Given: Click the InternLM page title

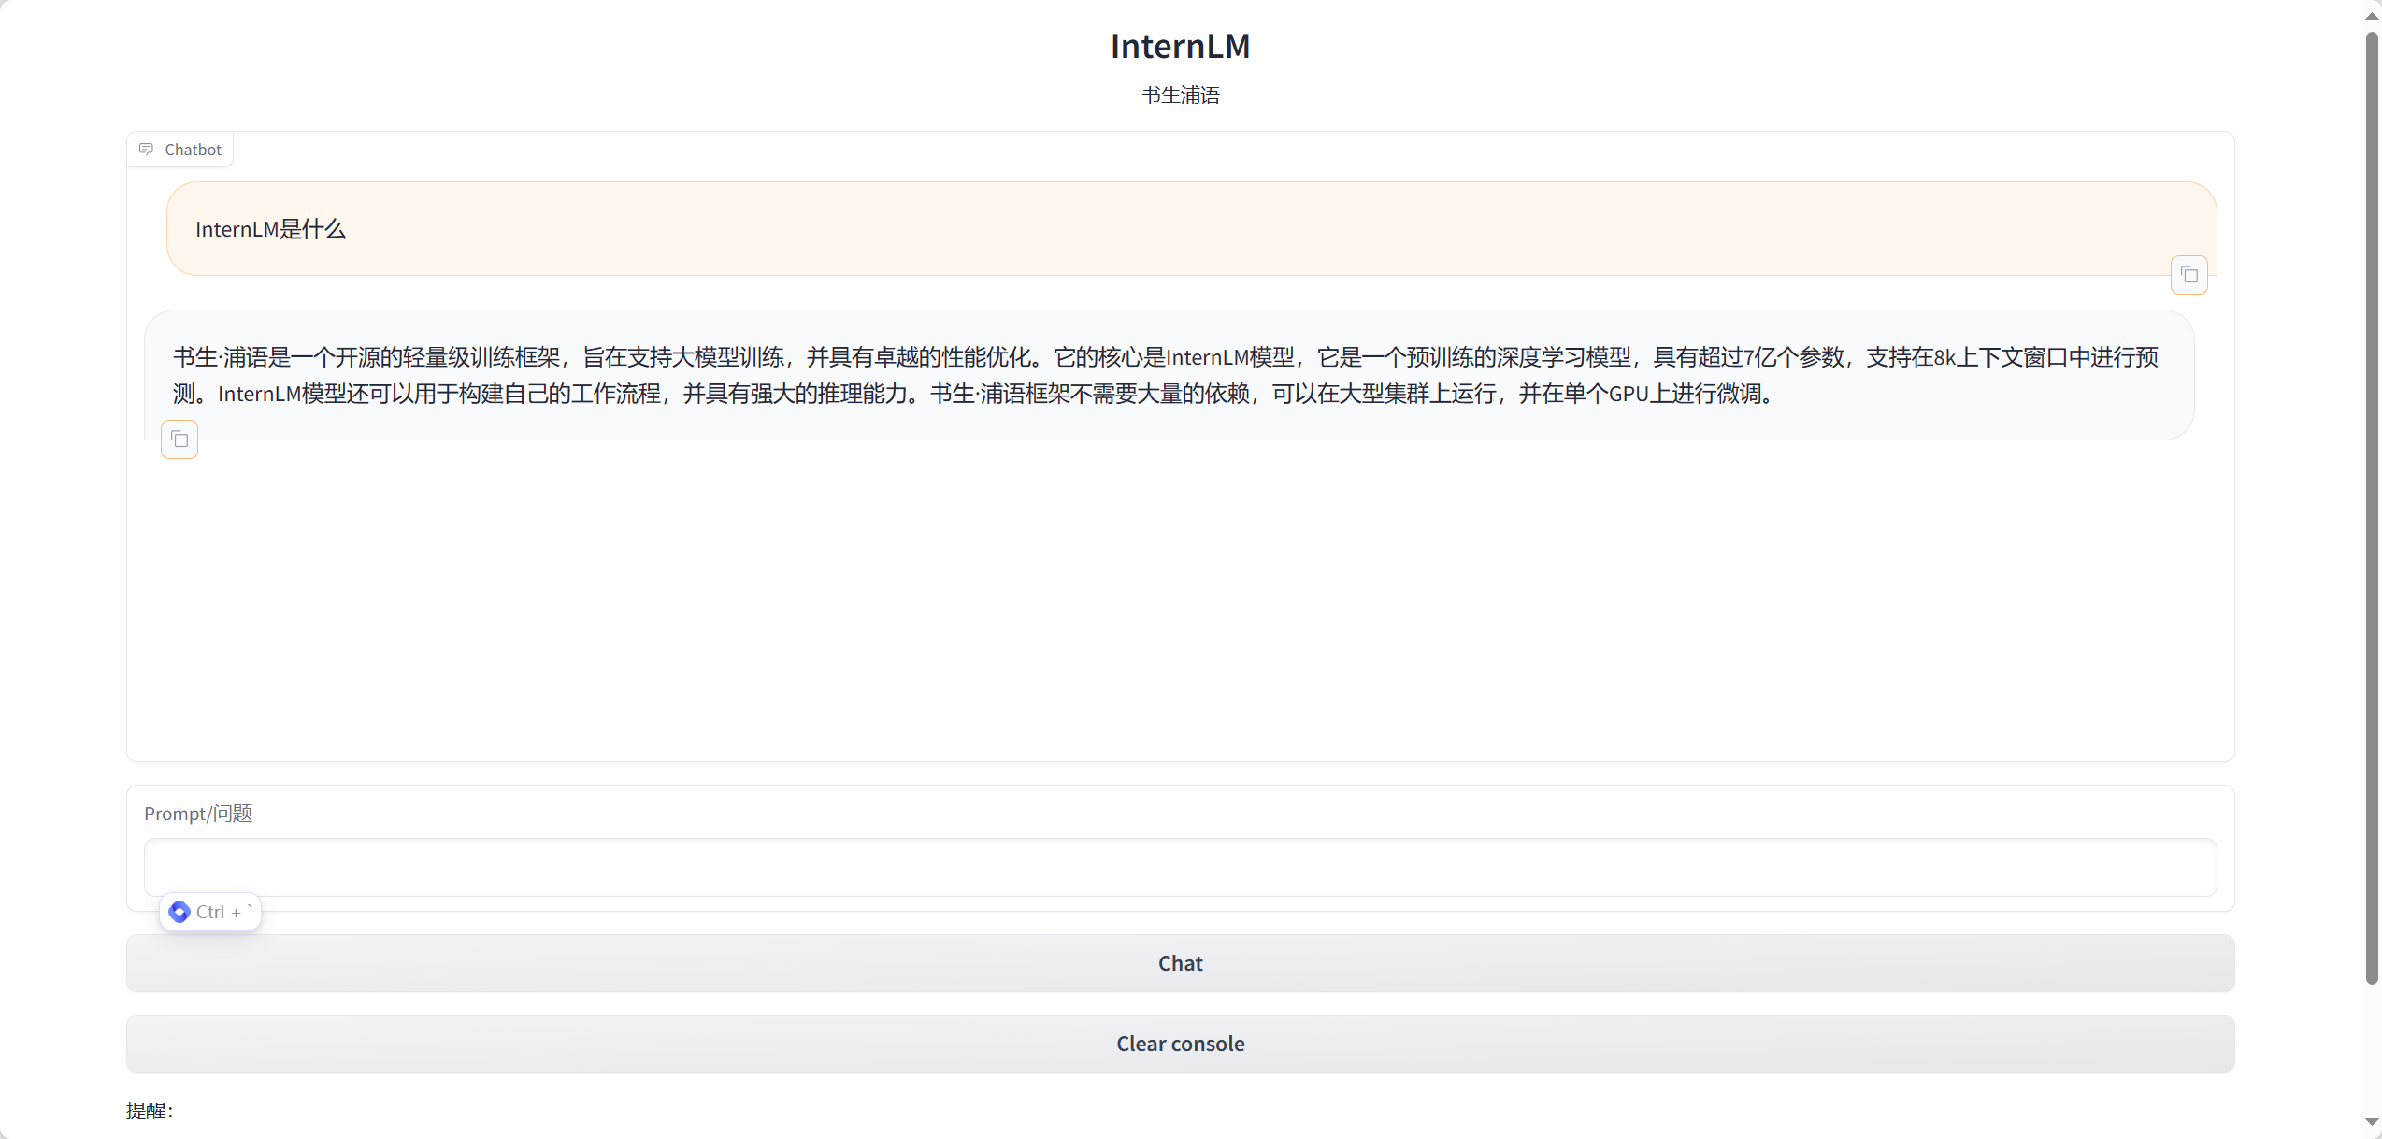Looking at the screenshot, I should click(1180, 46).
